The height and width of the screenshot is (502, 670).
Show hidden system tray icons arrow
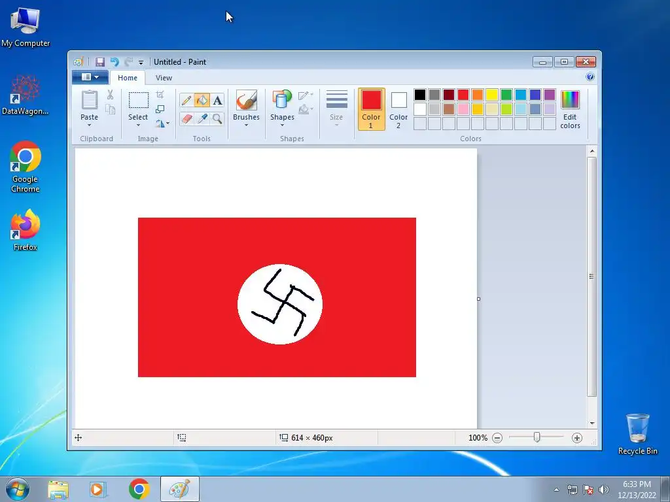point(556,490)
